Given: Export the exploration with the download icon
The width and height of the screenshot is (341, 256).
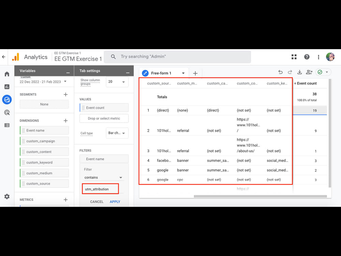Looking at the screenshot, I should (x=299, y=72).
